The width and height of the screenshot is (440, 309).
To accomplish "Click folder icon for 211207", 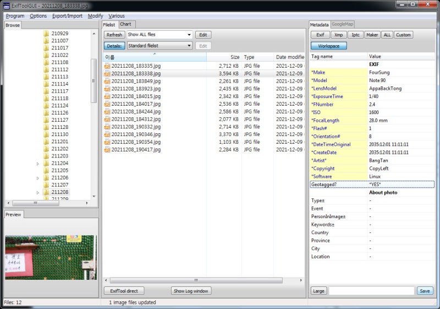I will pos(46,185).
